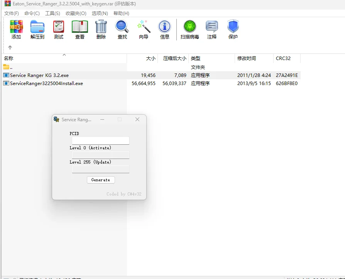
Task: Click the "应用程序" type of Service Ranger KG
Action: click(200, 75)
